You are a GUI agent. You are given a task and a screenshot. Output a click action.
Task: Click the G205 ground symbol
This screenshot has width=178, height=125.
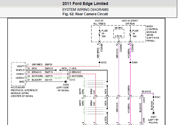(66, 82)
